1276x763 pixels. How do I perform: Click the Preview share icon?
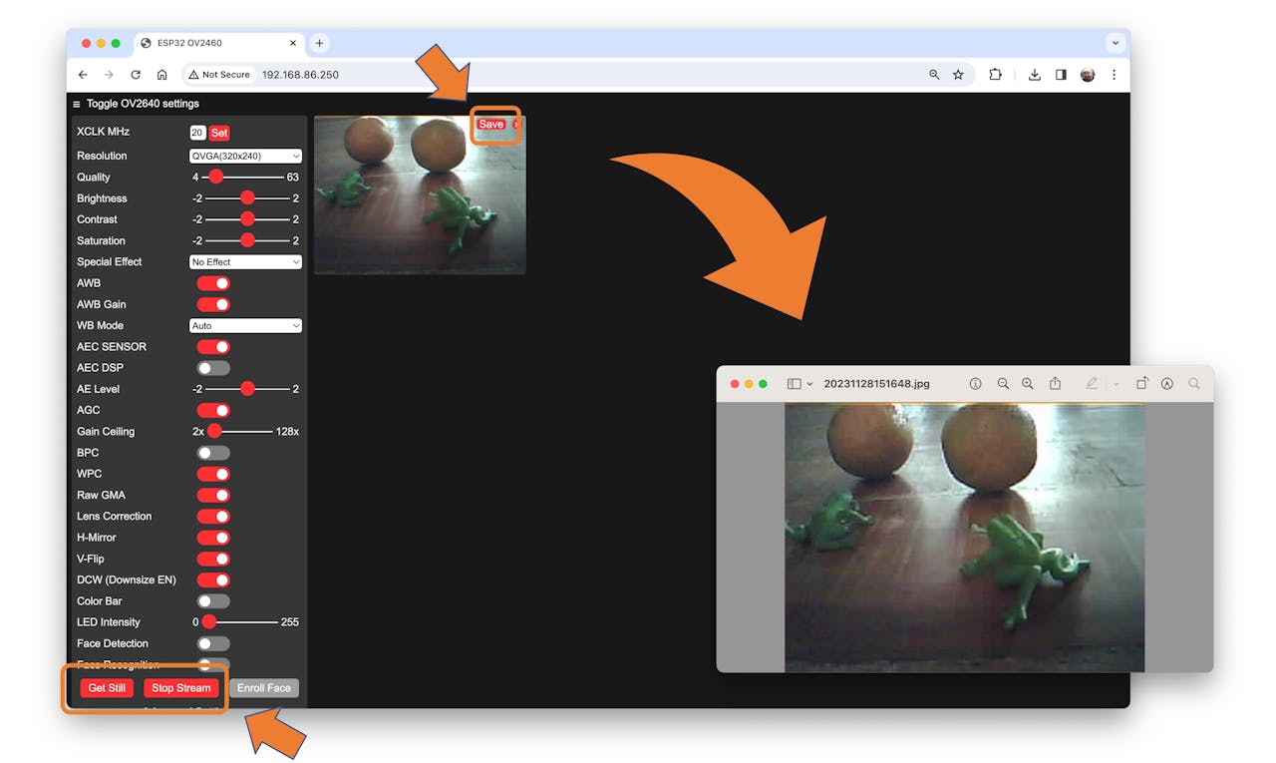pos(1055,384)
